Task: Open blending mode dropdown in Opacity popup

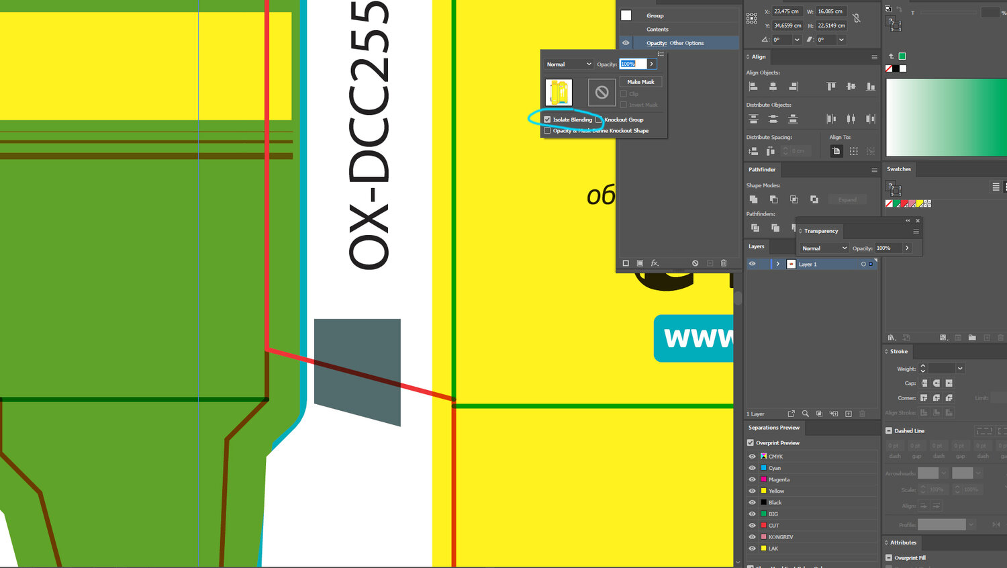Action: click(569, 64)
